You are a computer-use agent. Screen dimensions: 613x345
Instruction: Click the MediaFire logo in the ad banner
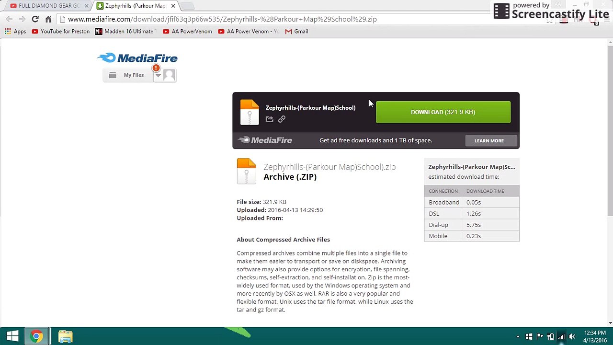pos(265,140)
